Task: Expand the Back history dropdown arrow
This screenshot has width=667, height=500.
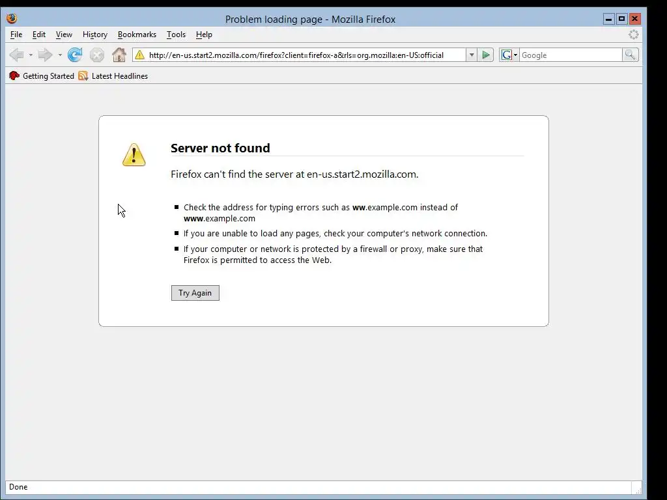Action: 31,55
